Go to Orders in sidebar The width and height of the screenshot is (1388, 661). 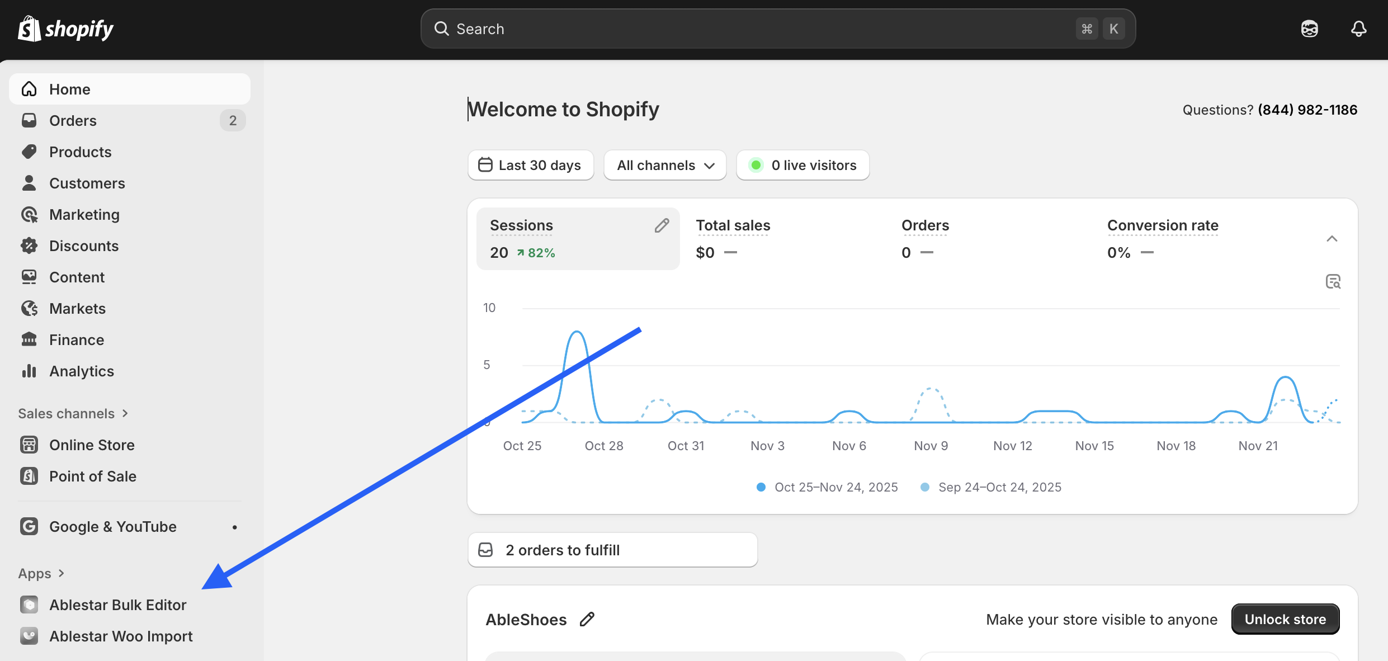point(73,120)
